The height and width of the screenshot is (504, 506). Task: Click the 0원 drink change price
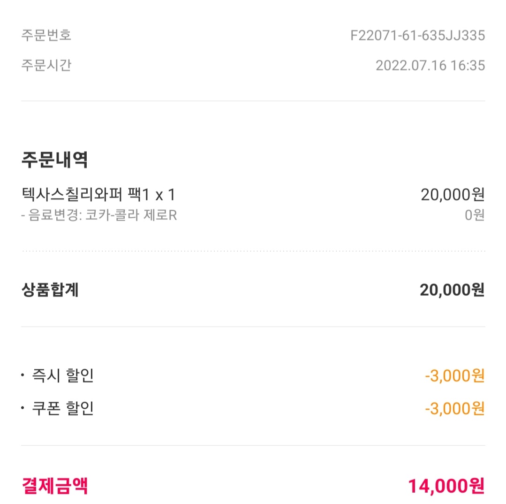coord(474,216)
